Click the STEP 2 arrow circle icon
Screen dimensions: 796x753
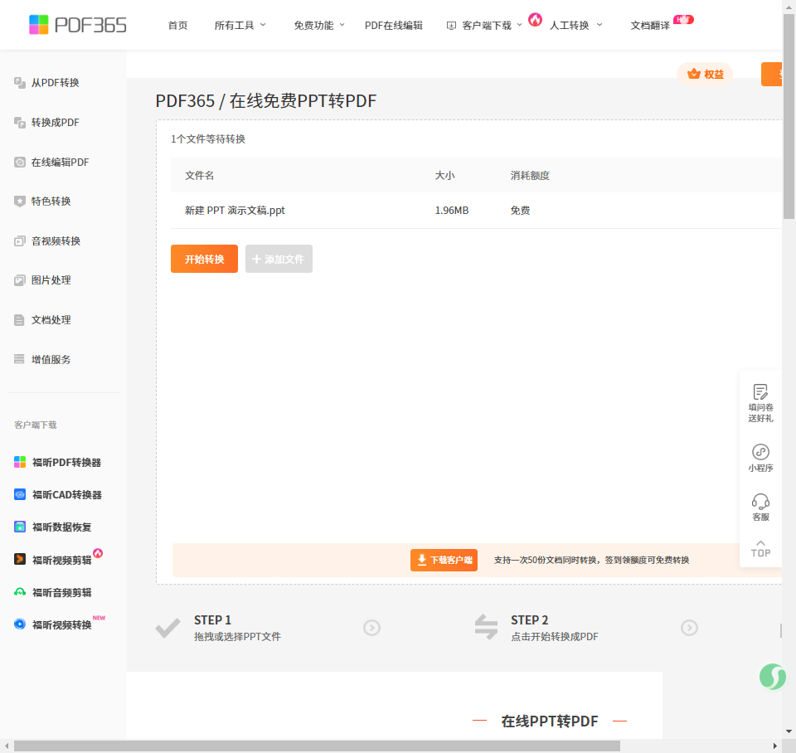tap(689, 628)
